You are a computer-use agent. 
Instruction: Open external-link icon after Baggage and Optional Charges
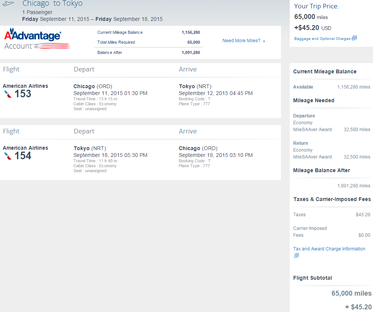[x=354, y=38]
